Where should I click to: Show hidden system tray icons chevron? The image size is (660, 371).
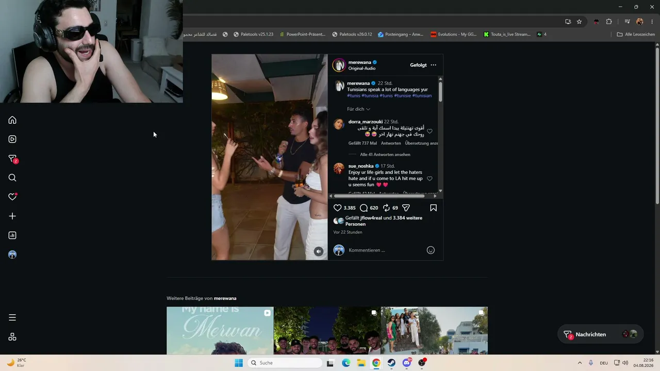tap(580, 363)
